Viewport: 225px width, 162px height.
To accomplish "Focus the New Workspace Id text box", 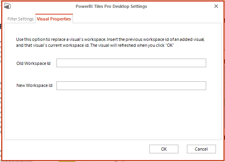I will (131, 86).
